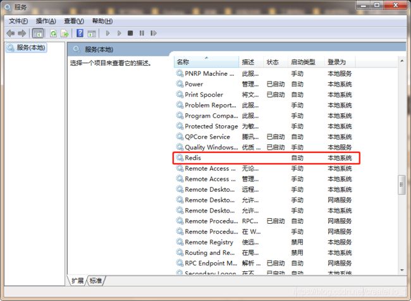
Task: Click the gear icon beside Protected Storage
Action: click(180, 126)
